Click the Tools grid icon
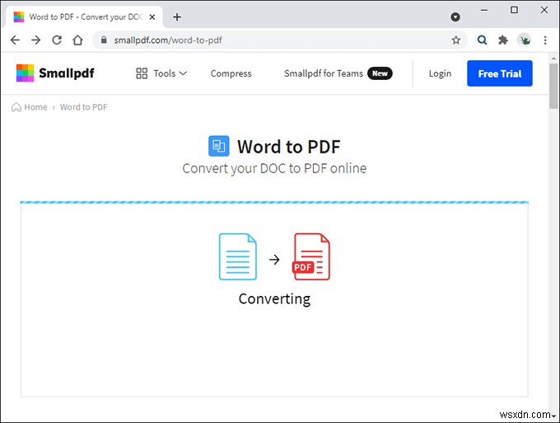This screenshot has width=560, height=423. (142, 73)
